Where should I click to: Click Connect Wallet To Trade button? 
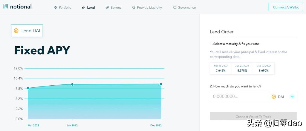click(253, 116)
